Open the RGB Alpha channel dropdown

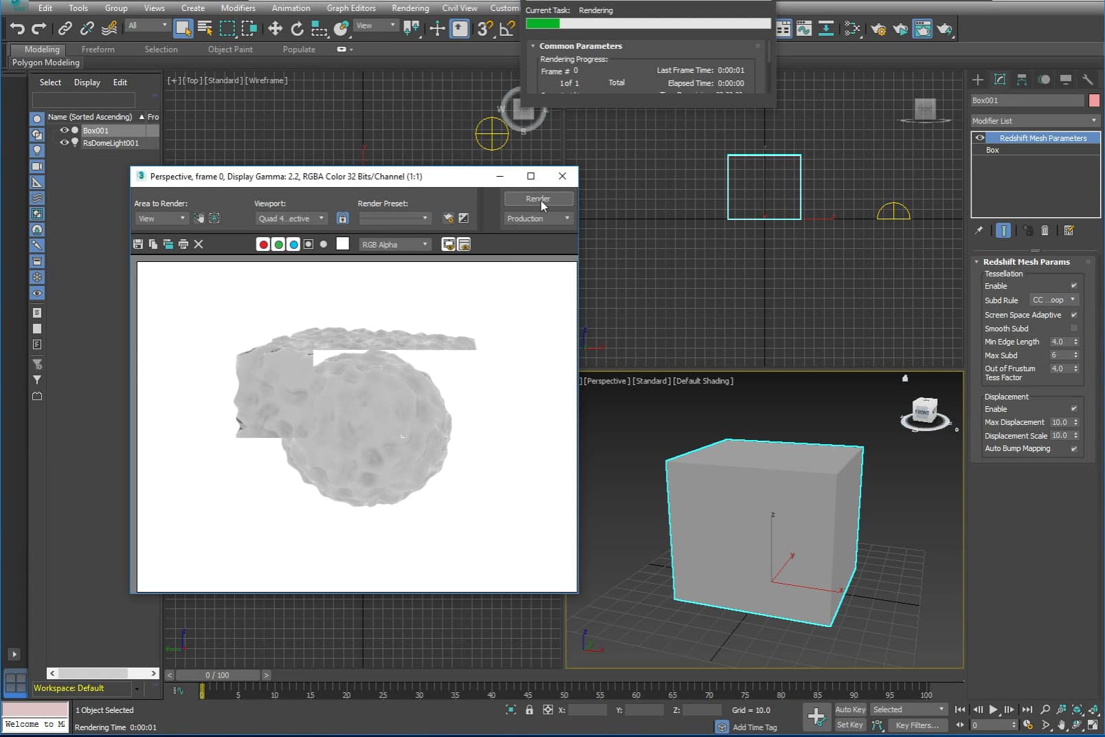pos(425,244)
